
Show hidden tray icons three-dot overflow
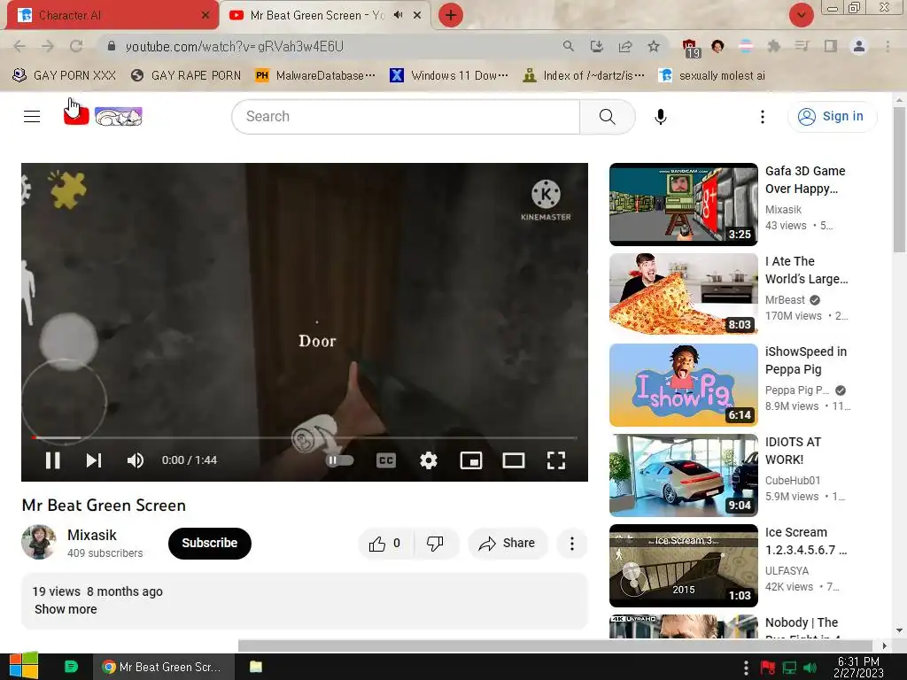pos(746,668)
